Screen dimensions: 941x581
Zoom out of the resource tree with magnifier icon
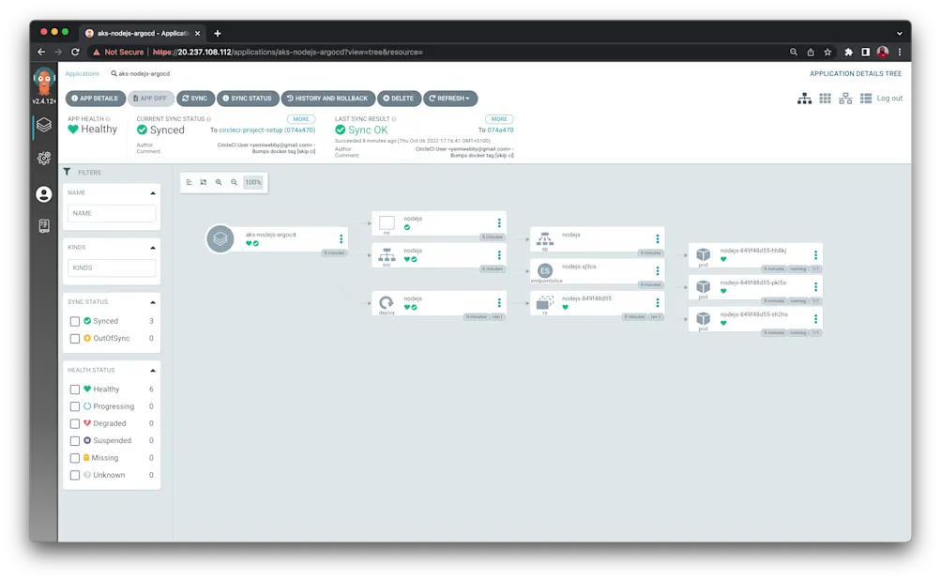pos(234,182)
